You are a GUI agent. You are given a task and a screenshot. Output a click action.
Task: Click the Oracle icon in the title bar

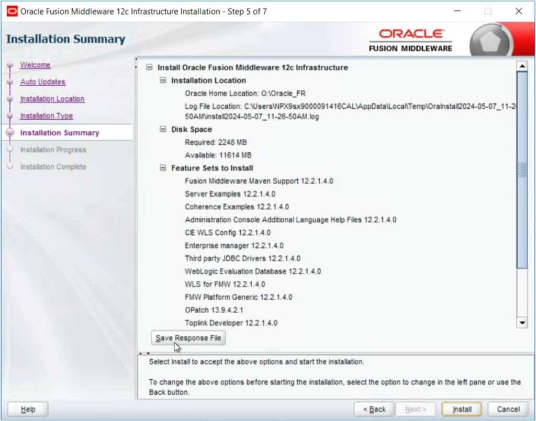[x=12, y=12]
